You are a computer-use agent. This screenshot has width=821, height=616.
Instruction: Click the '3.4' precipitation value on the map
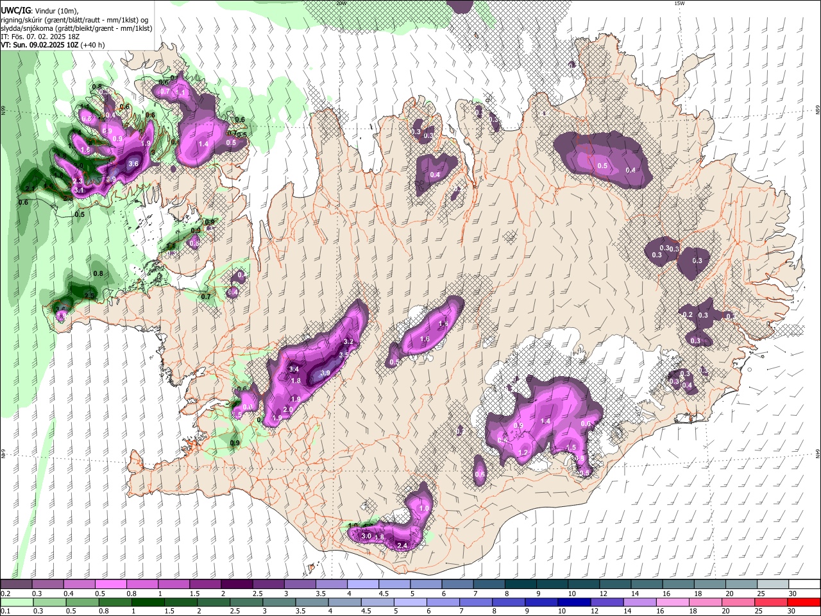coord(294,369)
